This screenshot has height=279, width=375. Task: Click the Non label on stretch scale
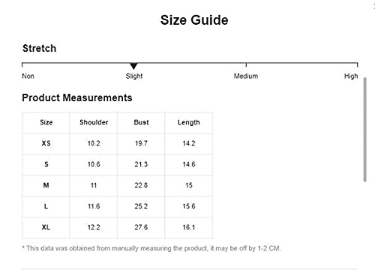coord(28,76)
